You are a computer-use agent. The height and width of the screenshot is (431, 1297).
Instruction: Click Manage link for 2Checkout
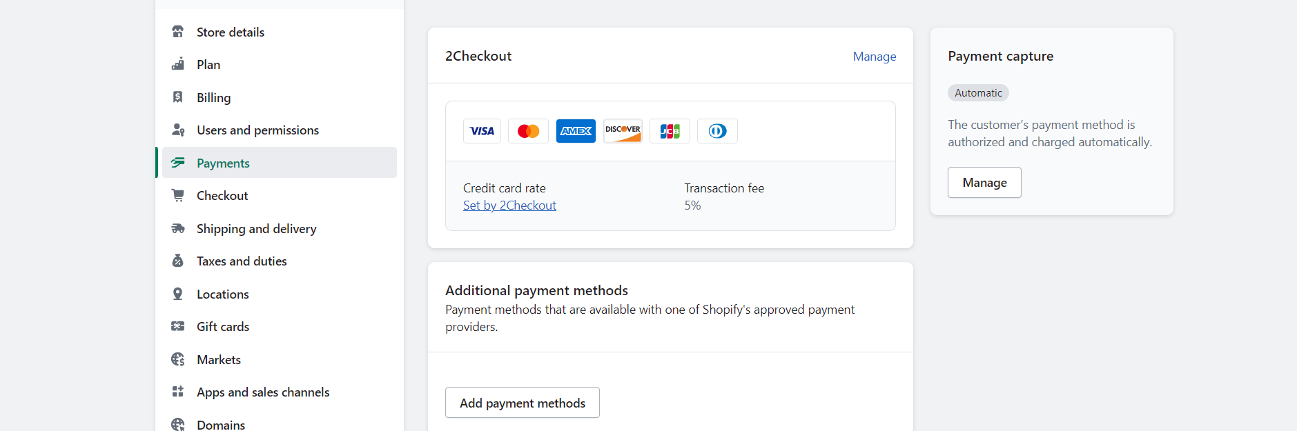[874, 57]
